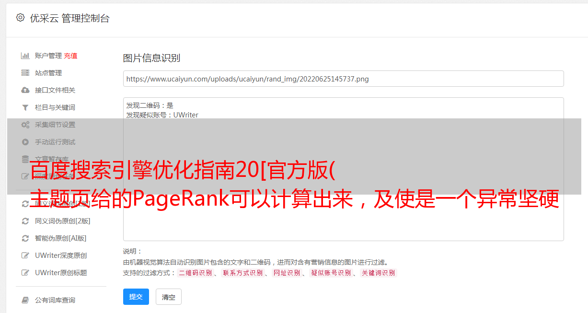This screenshot has width=588, height=313.
Task: Click the 网址识别 filter tag
Action: 287,273
